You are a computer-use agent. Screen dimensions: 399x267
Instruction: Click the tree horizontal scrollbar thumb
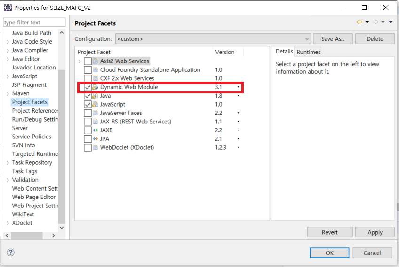27,236
